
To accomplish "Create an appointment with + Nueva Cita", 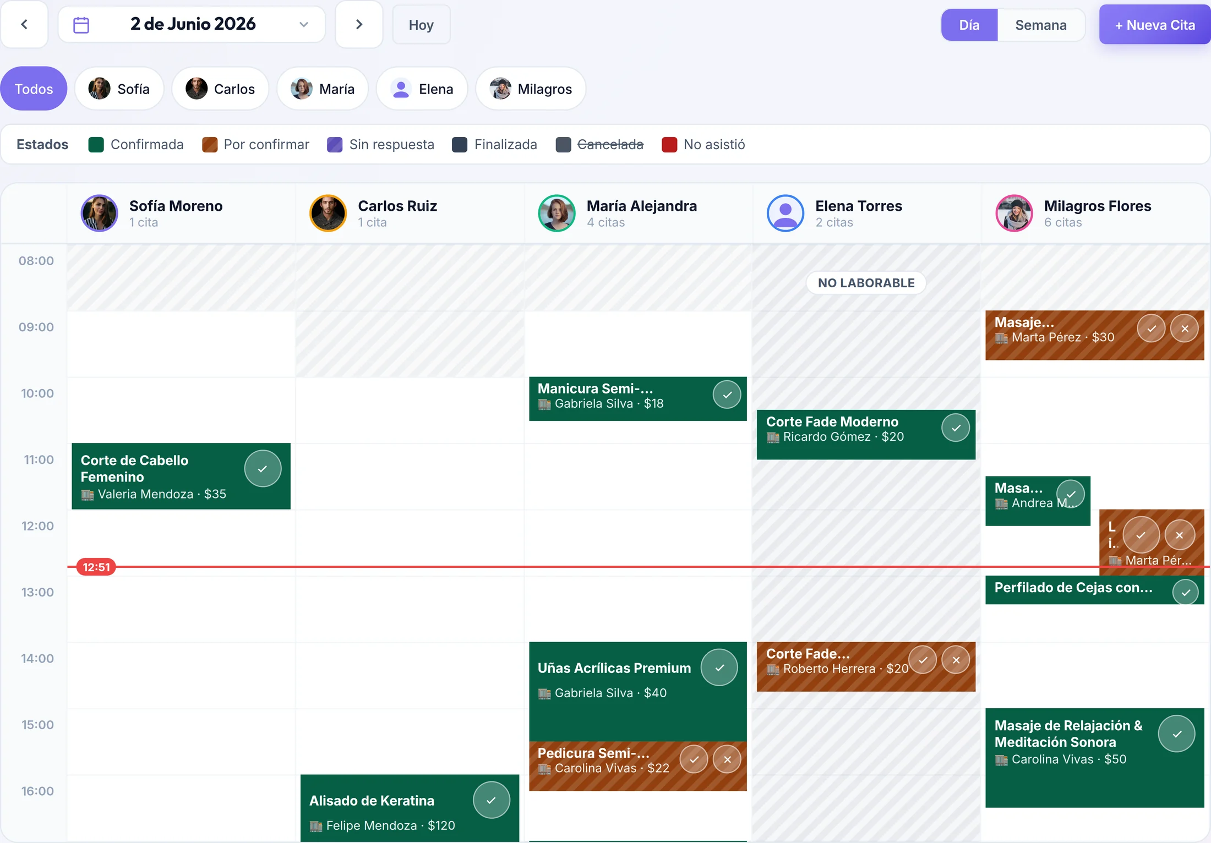I will pos(1155,25).
